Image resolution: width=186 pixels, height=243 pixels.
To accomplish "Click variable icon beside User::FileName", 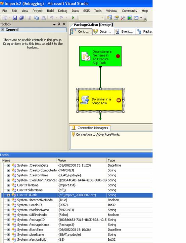I will [14, 185].
